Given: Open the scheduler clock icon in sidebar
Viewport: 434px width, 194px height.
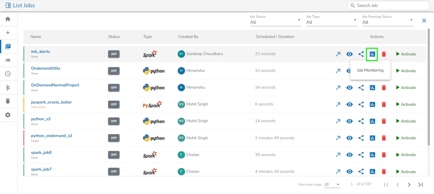Looking at the screenshot, I should 8,74.
